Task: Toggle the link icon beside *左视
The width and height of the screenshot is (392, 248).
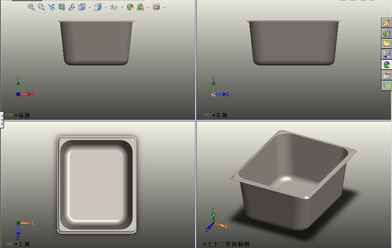Action: [x=207, y=115]
